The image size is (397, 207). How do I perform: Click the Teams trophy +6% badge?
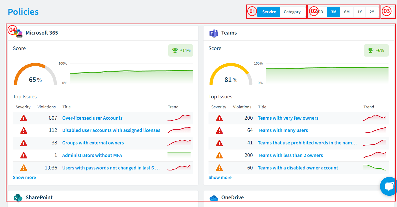376,50
